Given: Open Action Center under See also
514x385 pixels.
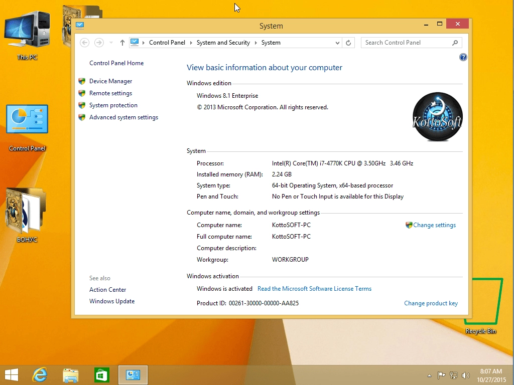Looking at the screenshot, I should (107, 290).
